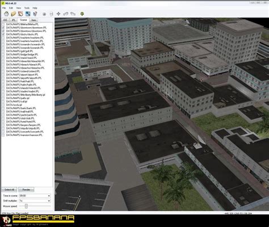Image resolution: width=269 pixels, height=227 pixels.
Task: Open the Time in scene dropdown
Action: click(35, 196)
